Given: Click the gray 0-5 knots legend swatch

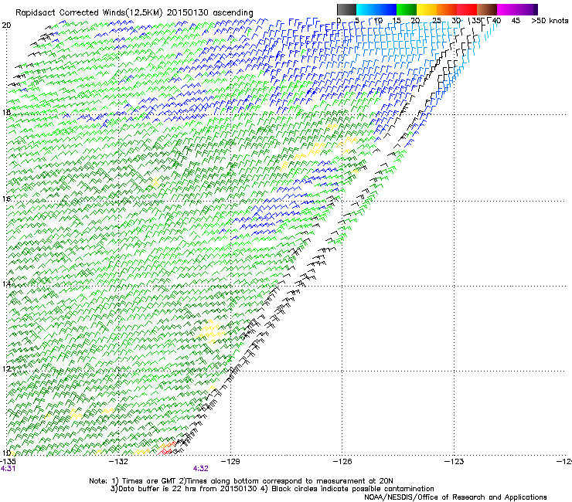Looking at the screenshot, I should click(x=346, y=9).
